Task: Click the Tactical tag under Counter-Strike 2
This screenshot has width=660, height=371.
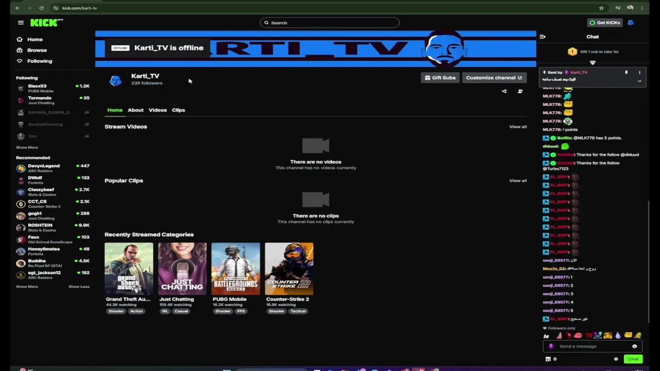Action: [x=298, y=311]
